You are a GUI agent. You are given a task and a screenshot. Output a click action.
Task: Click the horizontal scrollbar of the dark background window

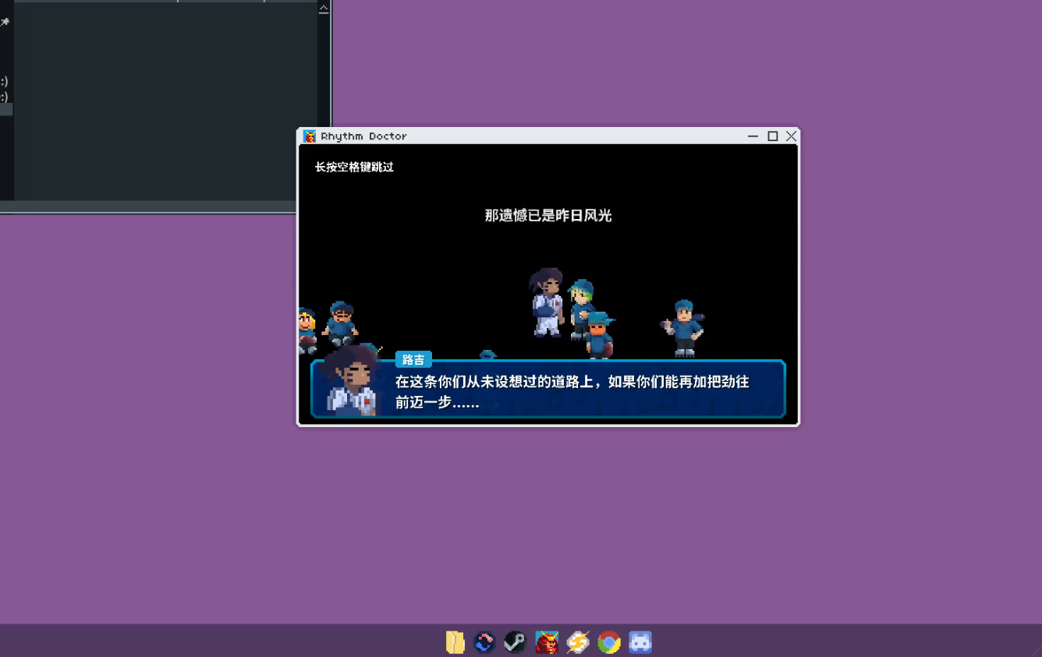click(x=148, y=207)
